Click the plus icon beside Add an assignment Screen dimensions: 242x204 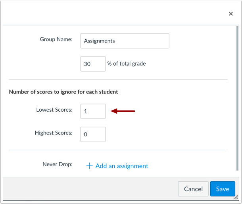89,166
